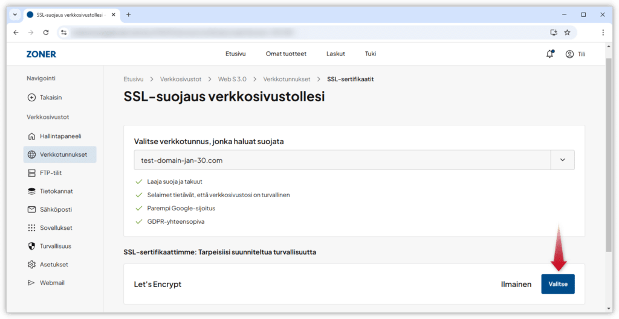This screenshot has height=319, width=619.
Task: Click the ZONER logo
Action: tap(41, 54)
